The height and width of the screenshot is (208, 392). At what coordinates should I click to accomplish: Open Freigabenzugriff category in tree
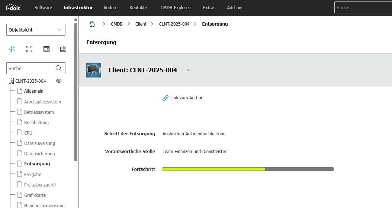tap(40, 185)
